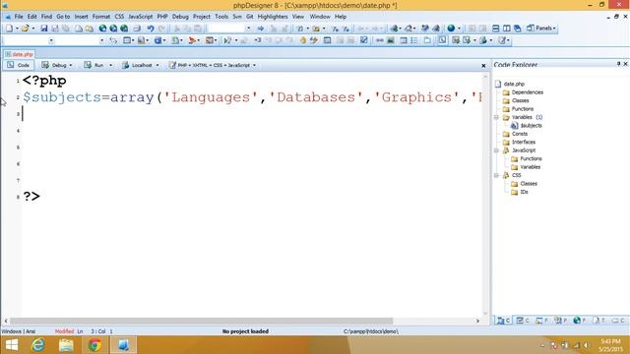This screenshot has width=630, height=354.
Task: Collapse the JavaScript tree node
Action: coord(496,150)
